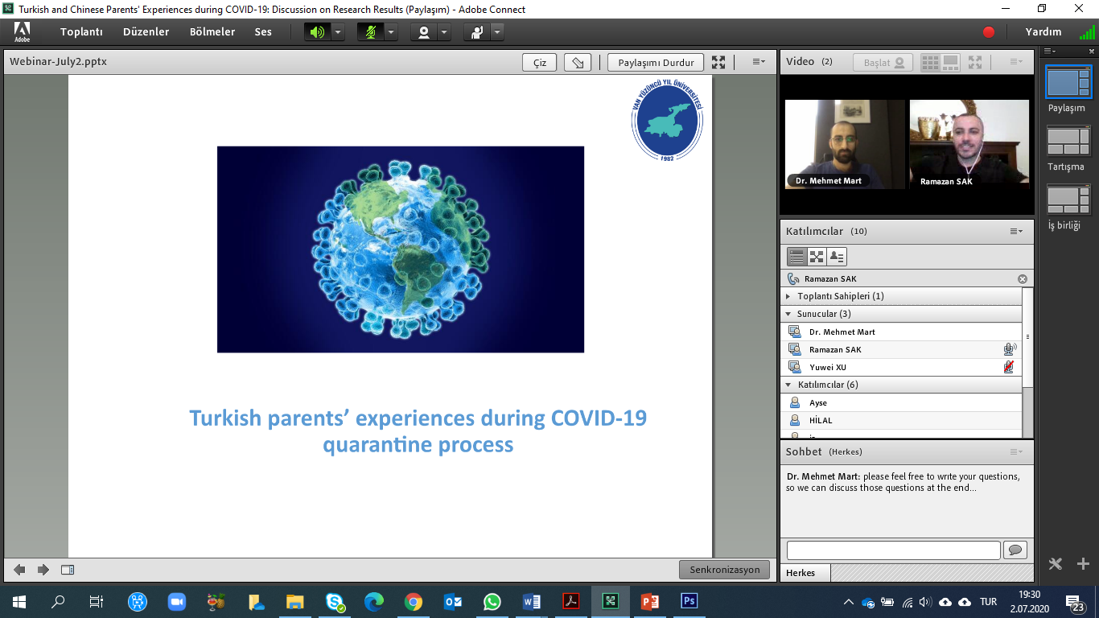This screenshot has width=1099, height=618.
Task: Go to the previous slide arrow
Action: tap(19, 570)
